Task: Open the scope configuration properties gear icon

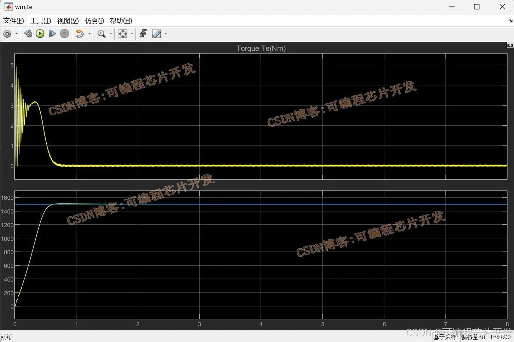Action: coord(7,33)
